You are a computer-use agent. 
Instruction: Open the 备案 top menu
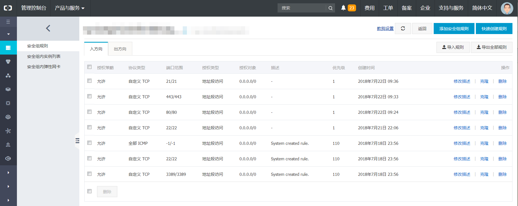click(407, 8)
